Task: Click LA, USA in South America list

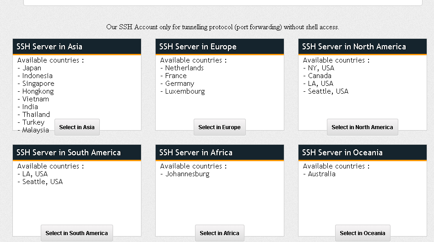Action: [35, 174]
